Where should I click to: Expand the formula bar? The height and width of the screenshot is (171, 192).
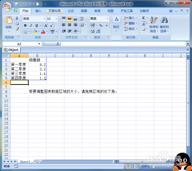[188, 43]
